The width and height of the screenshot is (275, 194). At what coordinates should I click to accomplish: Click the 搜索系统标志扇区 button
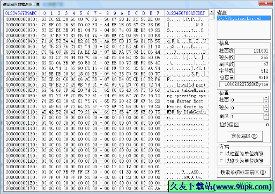click(x=243, y=172)
